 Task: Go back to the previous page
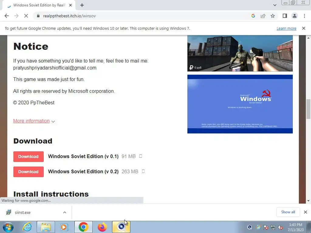(x=7, y=16)
